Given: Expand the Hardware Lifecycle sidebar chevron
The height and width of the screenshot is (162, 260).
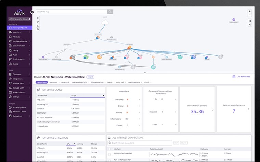Looking at the screenshot, I should click(x=30, y=41).
